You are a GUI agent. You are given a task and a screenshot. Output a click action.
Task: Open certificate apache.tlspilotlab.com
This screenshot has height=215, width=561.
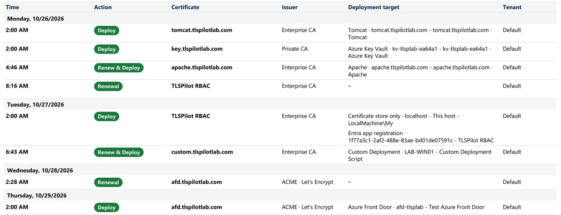(202, 67)
